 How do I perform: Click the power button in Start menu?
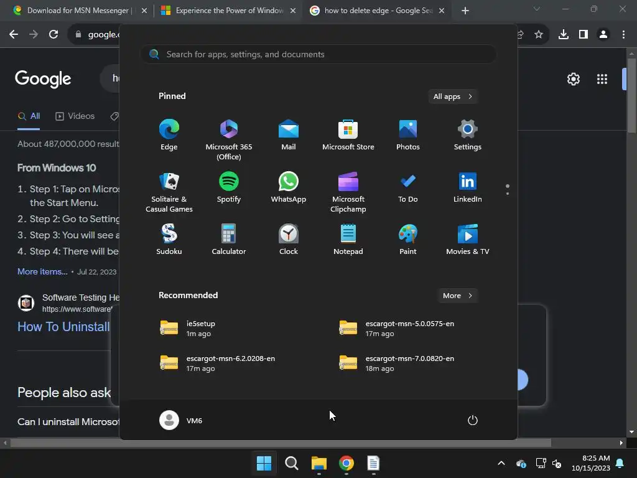[x=473, y=420]
